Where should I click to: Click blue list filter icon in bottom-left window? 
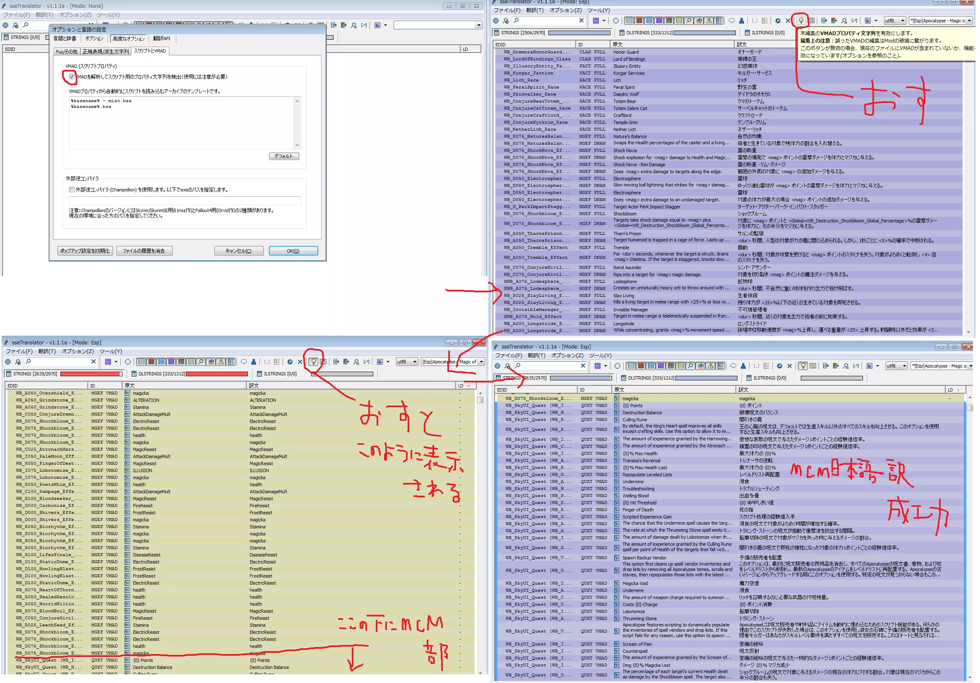161,362
